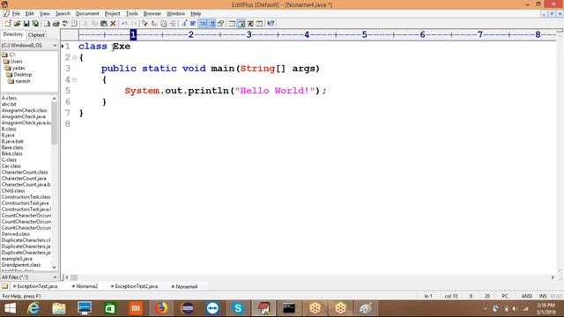Screen dimensions: 564x317
Task: Click column marker 2 on the ruler
Action: point(191,34)
